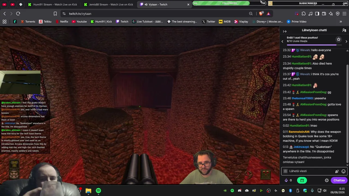Open the extensions puzzle icon

303,14
